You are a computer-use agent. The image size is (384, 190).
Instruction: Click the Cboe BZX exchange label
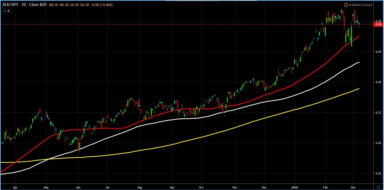pyautogui.click(x=38, y=5)
